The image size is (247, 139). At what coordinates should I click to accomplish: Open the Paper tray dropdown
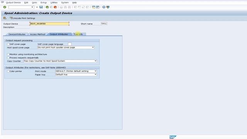(95, 75)
